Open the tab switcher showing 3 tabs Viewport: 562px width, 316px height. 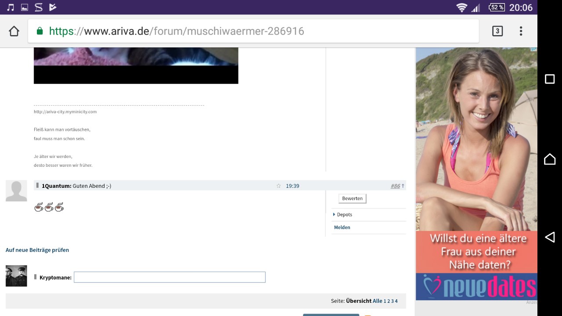pyautogui.click(x=497, y=31)
